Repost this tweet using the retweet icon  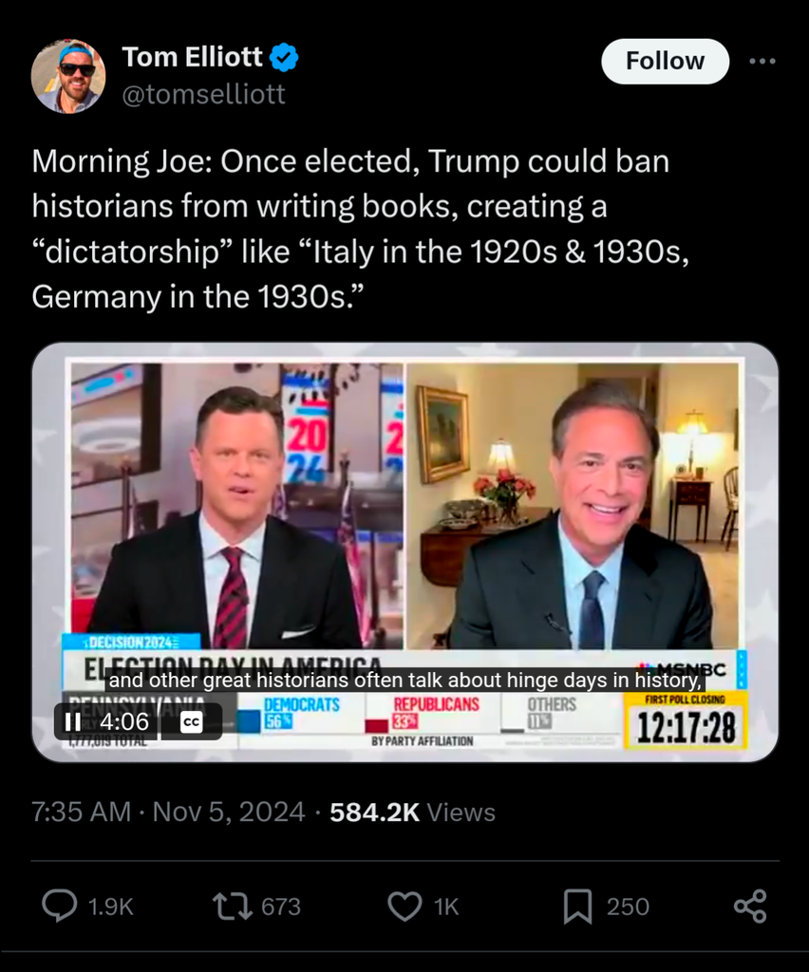click(232, 906)
